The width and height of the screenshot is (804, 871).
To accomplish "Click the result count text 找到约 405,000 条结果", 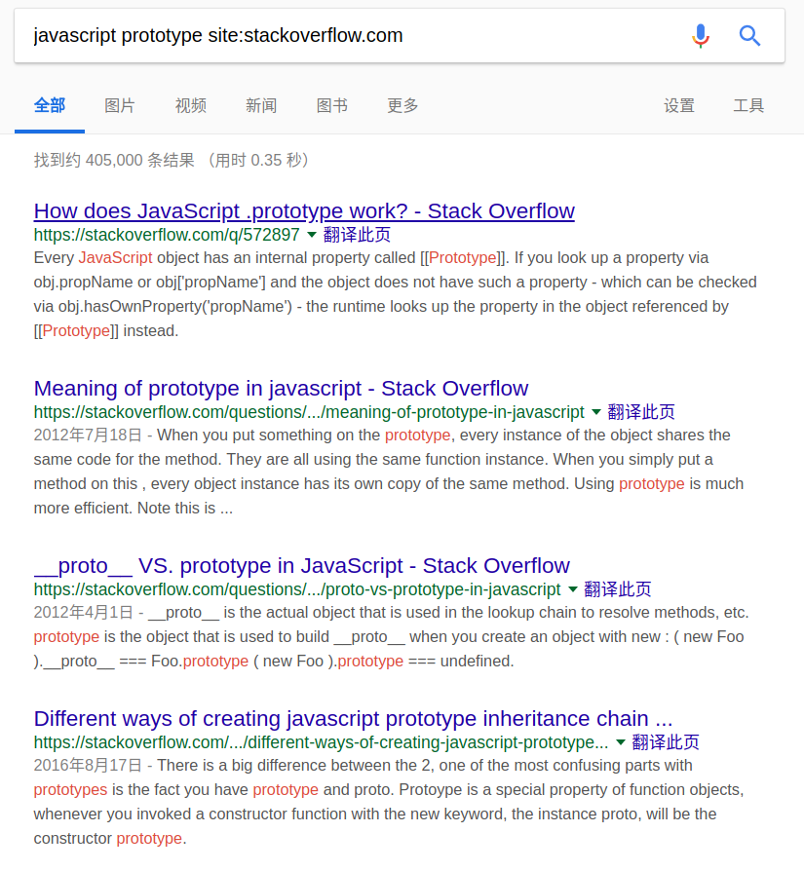I will 114,160.
